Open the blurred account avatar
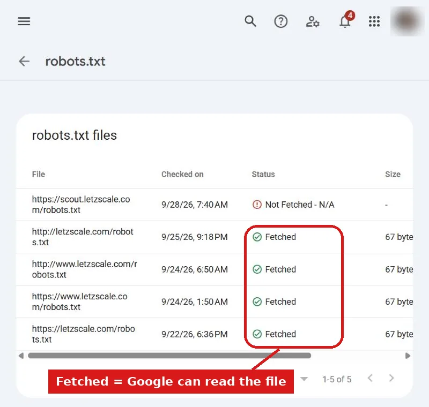 point(407,21)
